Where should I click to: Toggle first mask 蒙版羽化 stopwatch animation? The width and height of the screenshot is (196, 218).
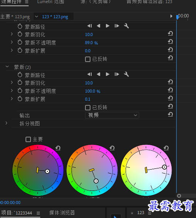click(x=20, y=34)
